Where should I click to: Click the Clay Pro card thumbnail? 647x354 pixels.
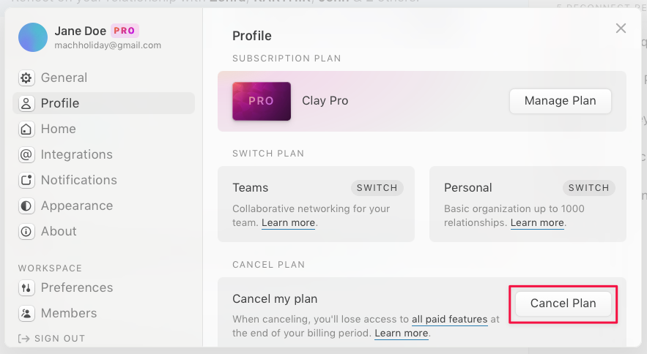point(261,101)
